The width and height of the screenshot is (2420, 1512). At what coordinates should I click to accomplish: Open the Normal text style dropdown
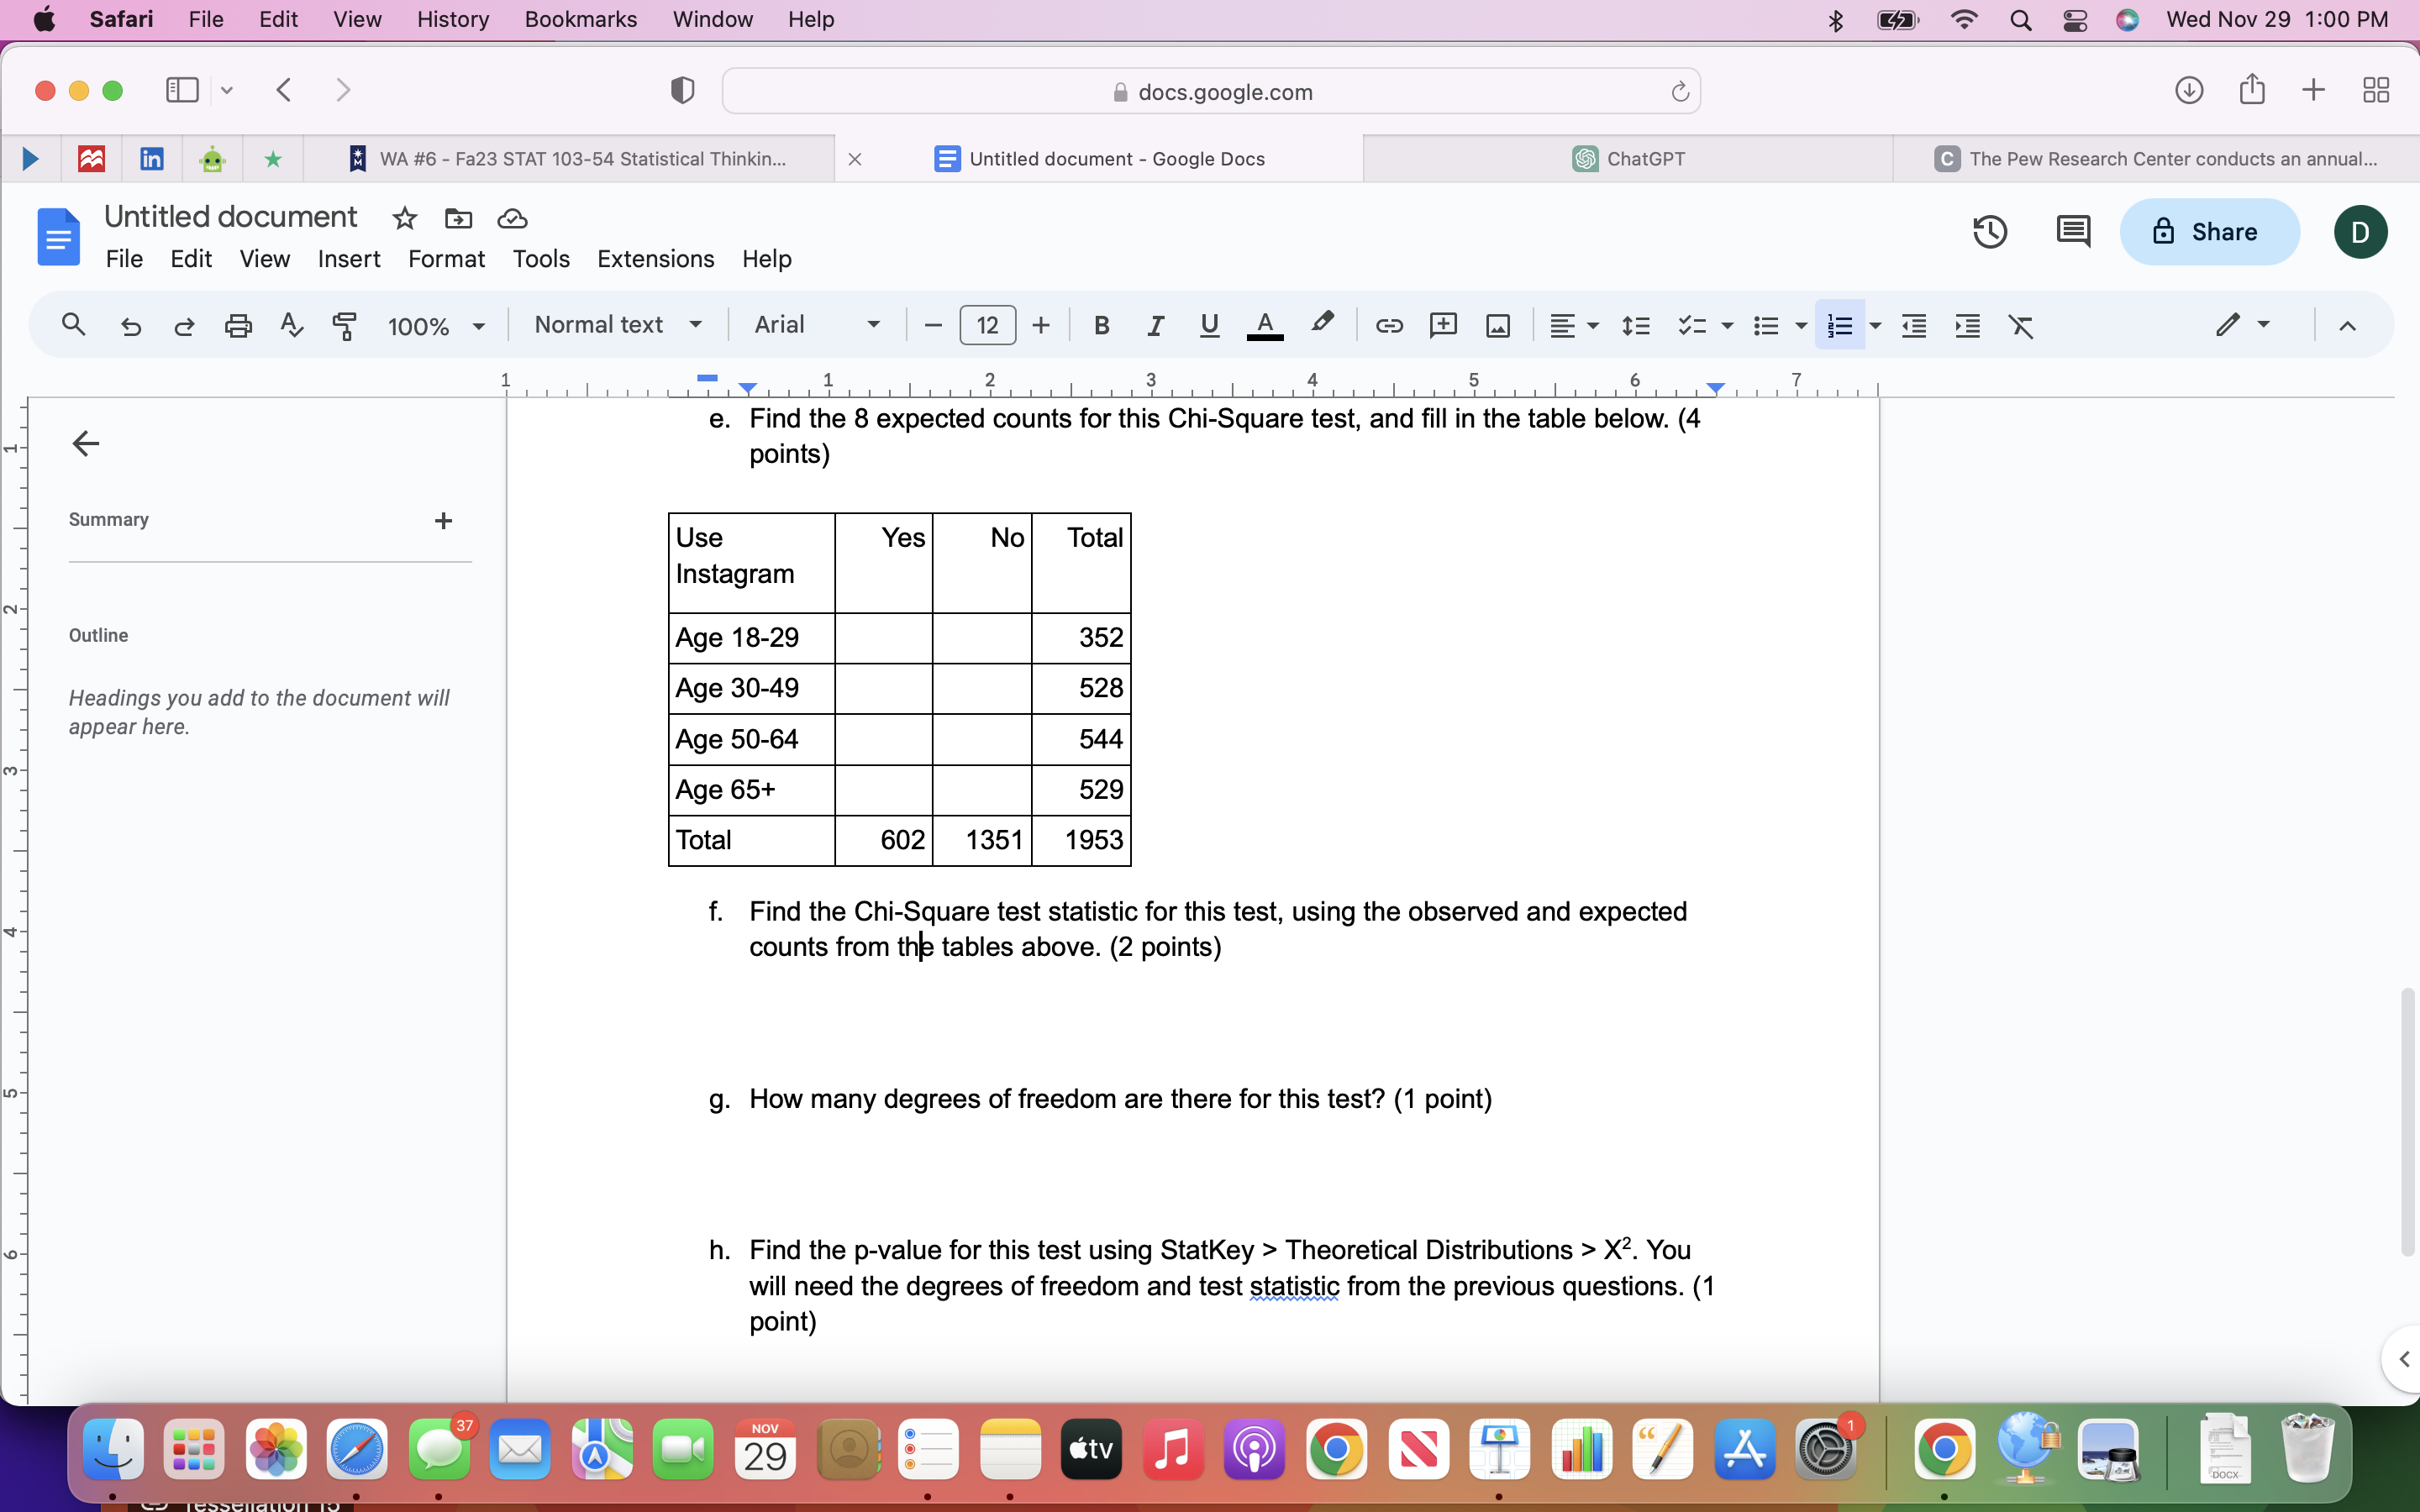pos(617,325)
